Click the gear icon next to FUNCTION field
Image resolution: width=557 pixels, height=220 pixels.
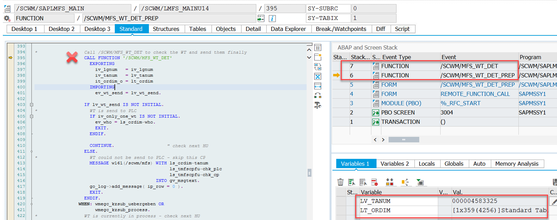7,18
